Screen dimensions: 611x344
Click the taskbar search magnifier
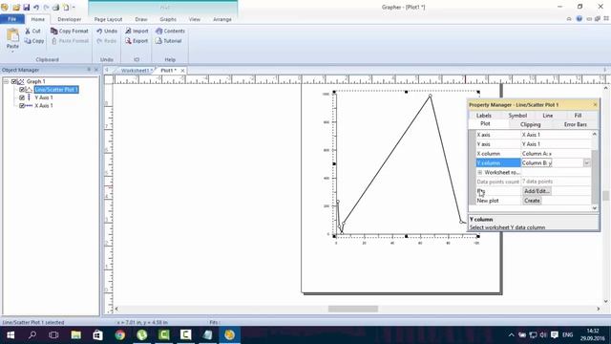click(x=32, y=335)
